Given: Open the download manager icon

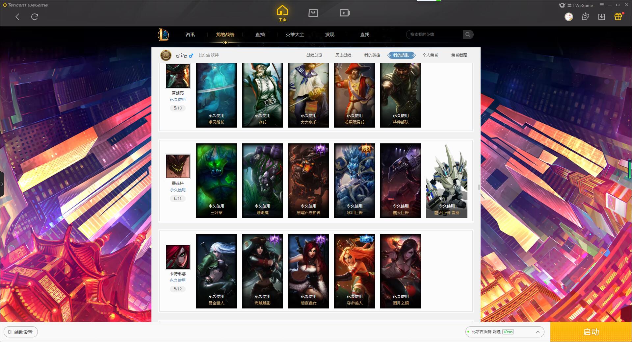Looking at the screenshot, I should click(602, 17).
